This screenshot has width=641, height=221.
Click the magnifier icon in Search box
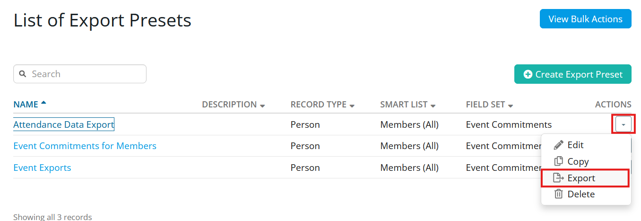[22, 74]
